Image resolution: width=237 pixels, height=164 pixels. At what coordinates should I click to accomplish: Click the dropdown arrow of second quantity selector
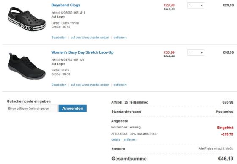click(x=201, y=53)
